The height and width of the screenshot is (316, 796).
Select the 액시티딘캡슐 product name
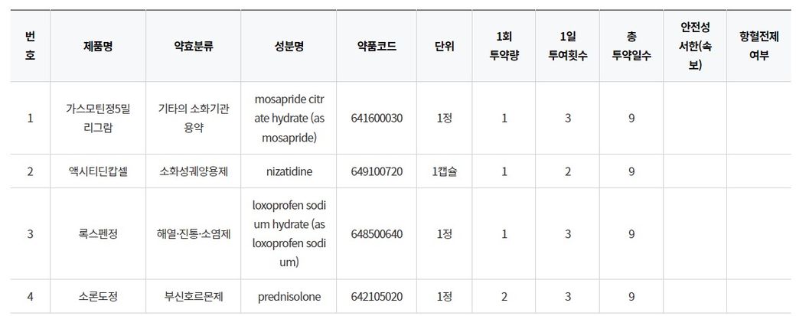coord(98,171)
